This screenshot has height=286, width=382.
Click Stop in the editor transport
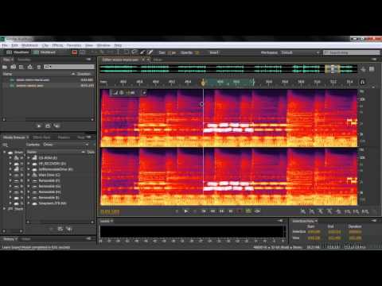(x=177, y=211)
